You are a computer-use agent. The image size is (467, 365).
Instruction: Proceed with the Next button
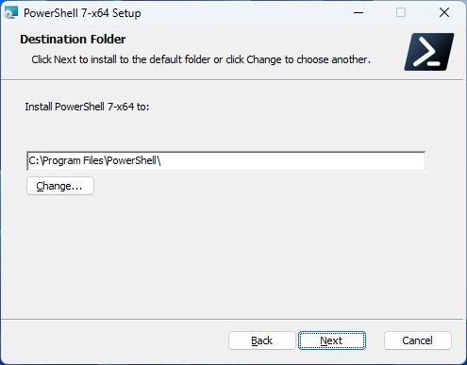(x=332, y=340)
